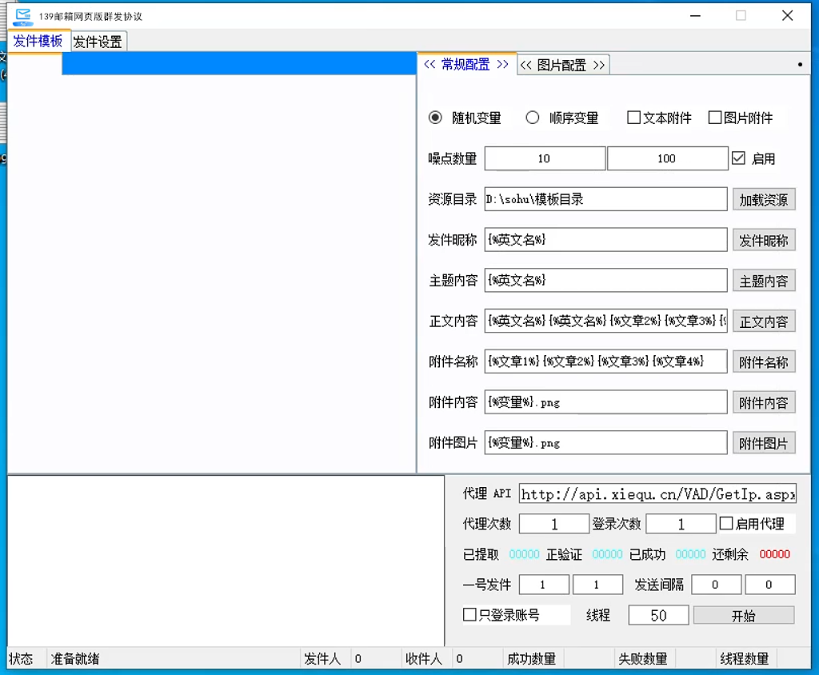
Task: Tick the 图片附件 checkbox
Action: pyautogui.click(x=715, y=118)
